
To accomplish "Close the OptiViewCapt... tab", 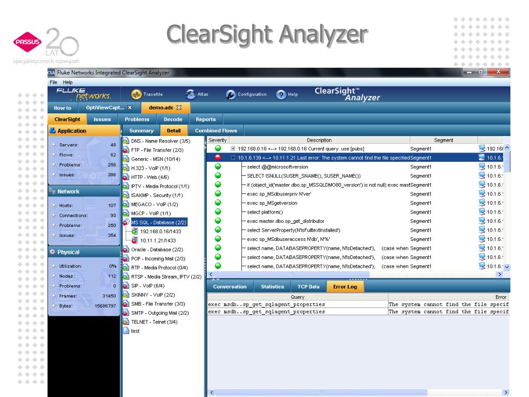I will [130, 108].
